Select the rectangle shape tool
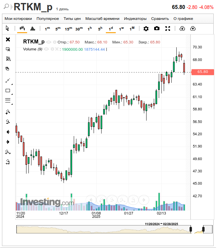Image resolution: width=217 pixels, height=249 pixels. tap(8, 91)
